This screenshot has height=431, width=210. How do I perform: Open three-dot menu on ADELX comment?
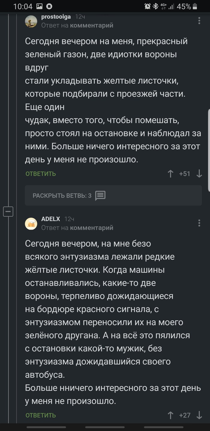point(199,223)
